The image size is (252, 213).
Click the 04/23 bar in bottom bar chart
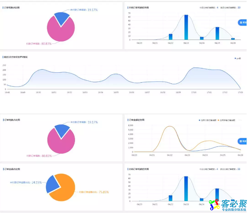point(186,189)
